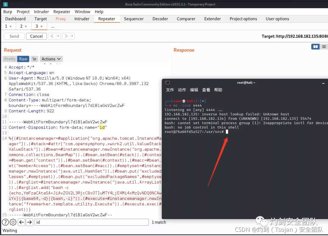Open the Project menu
This screenshot has width=328, height=236.
(23, 12)
